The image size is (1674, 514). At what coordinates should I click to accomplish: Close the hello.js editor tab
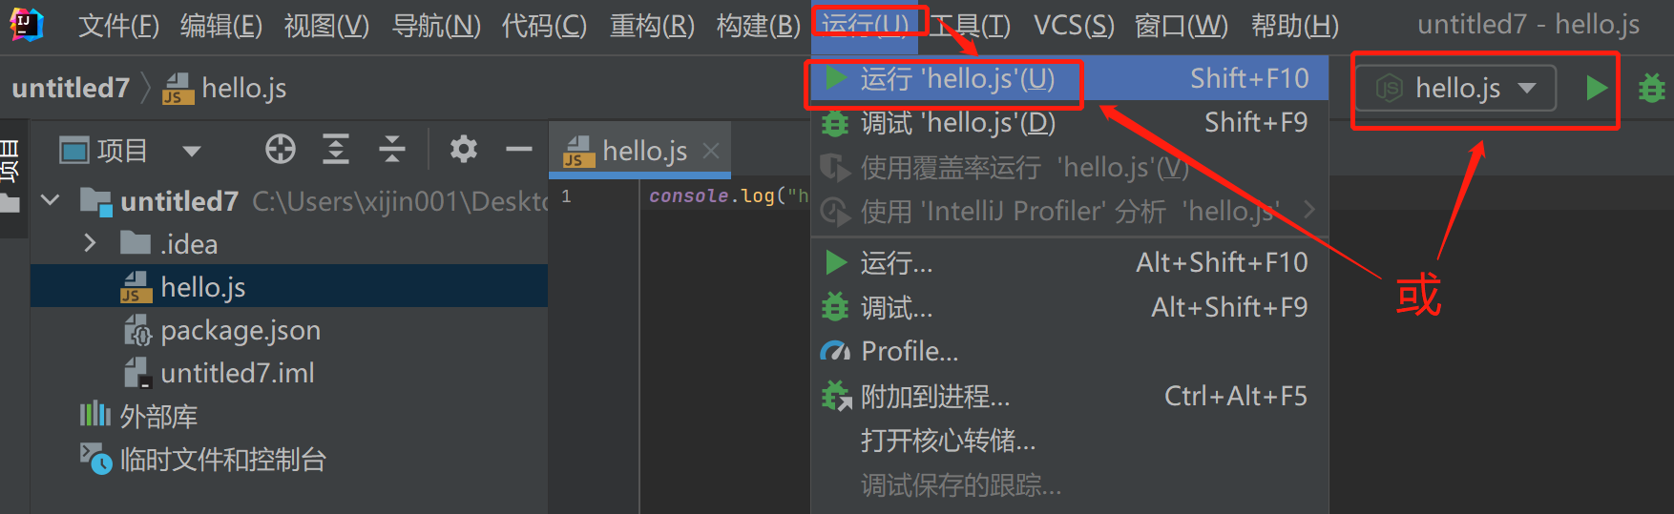[x=710, y=151]
